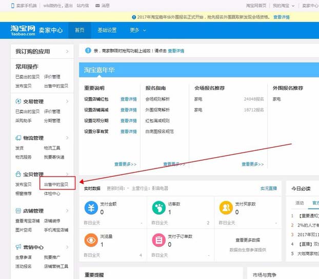Expand the 交易管理 chevron
Screen dimensions: 319x279
tap(67, 101)
